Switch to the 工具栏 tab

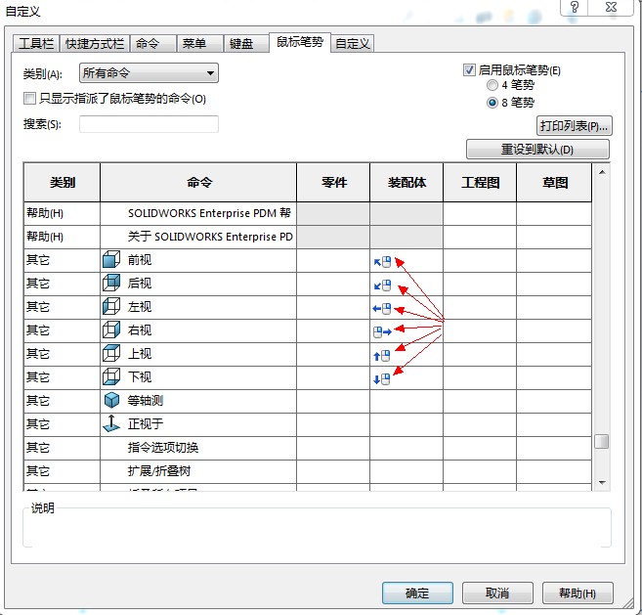pyautogui.click(x=36, y=44)
